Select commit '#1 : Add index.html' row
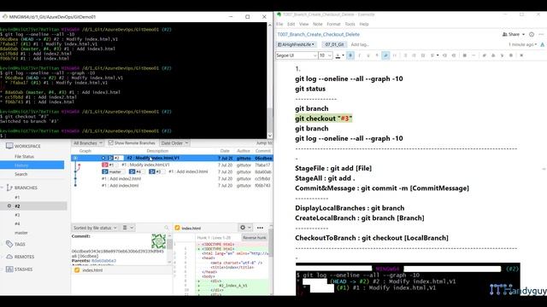The width and height of the screenshot is (547, 307). tap(172, 186)
